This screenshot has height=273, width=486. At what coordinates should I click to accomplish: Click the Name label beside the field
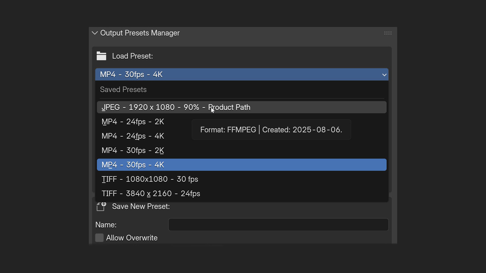(x=106, y=225)
